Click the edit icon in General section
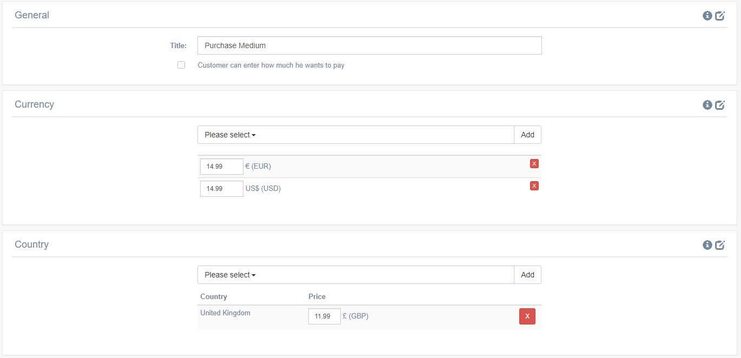Viewport: 741px width, 358px height. click(720, 16)
